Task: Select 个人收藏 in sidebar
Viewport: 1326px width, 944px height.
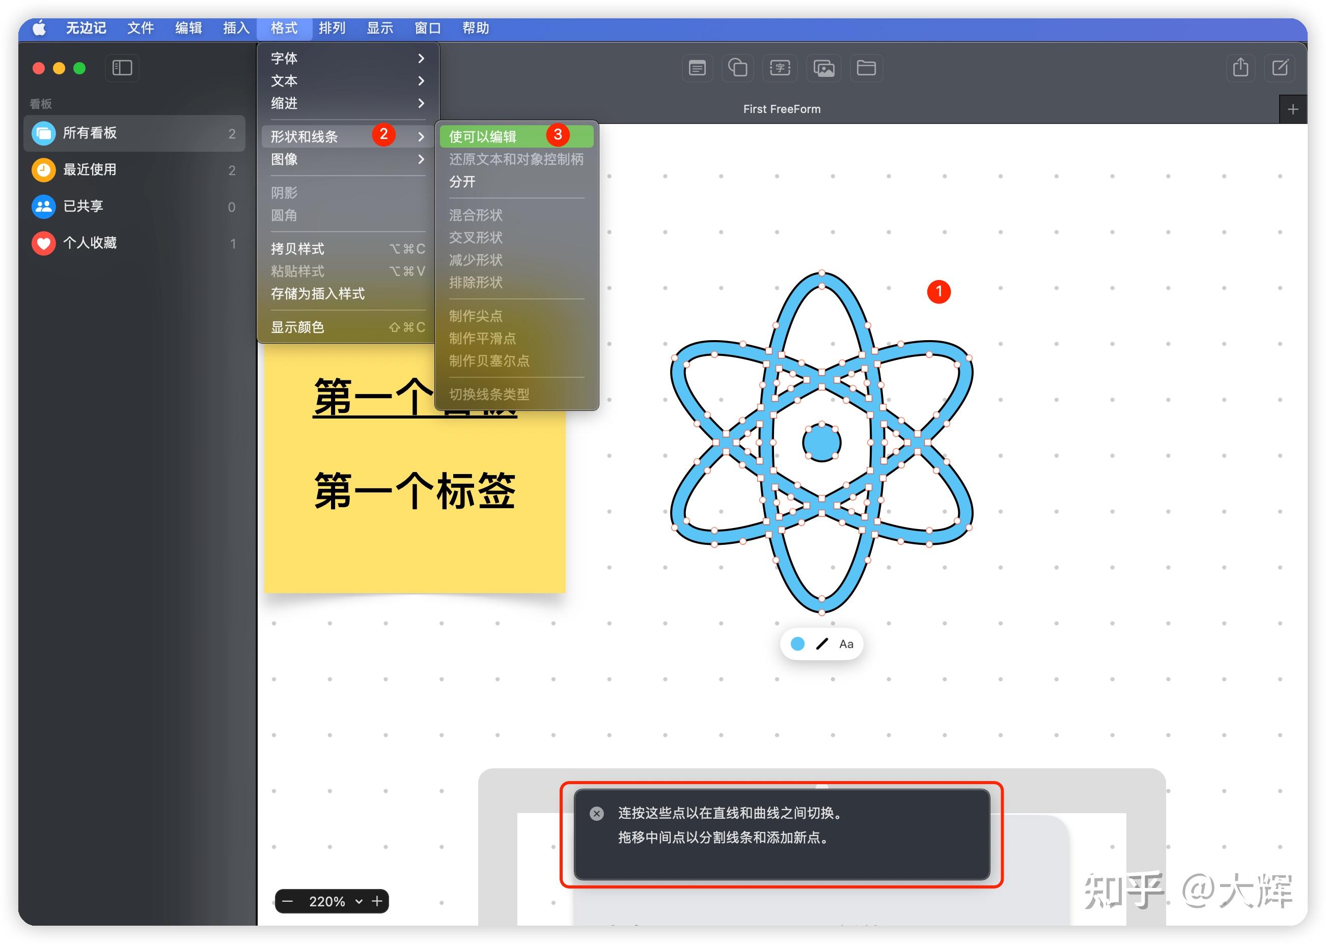Action: (90, 243)
